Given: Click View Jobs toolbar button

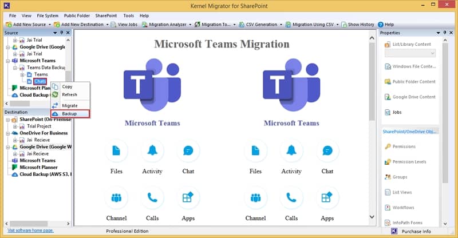Looking at the screenshot, I should pos(124,25).
